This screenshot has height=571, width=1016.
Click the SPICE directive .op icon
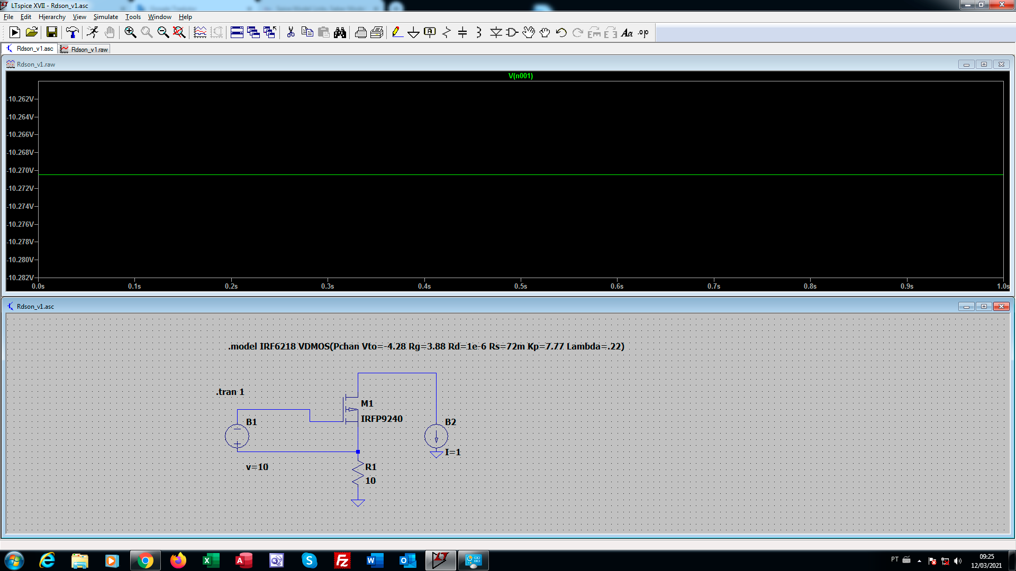[643, 33]
